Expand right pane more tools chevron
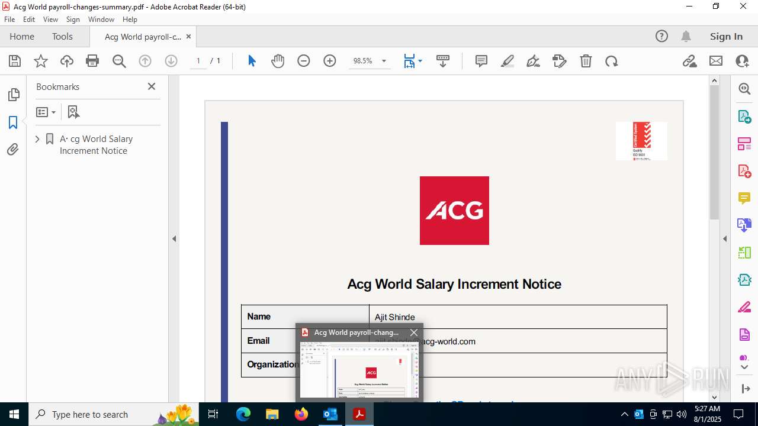The height and width of the screenshot is (426, 758). click(x=744, y=367)
